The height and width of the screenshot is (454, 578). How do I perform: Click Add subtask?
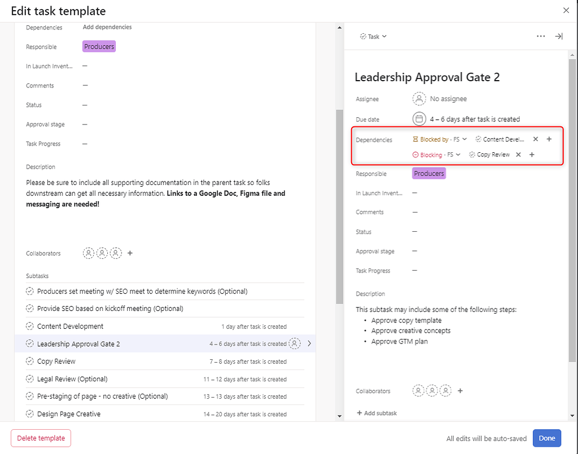tap(376, 413)
